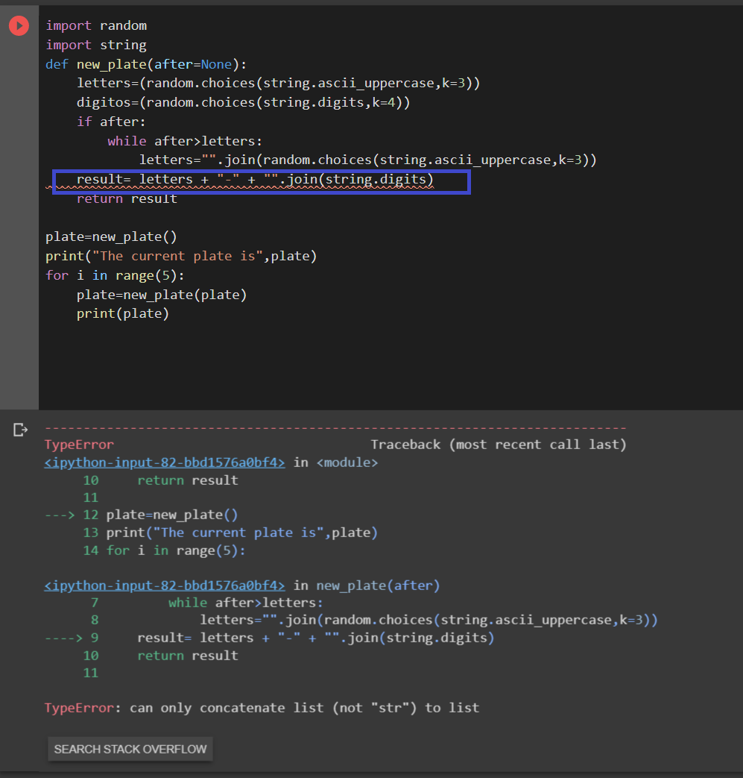Click the underlined 'result= letters' line in the editor
743x778 pixels.
point(255,180)
